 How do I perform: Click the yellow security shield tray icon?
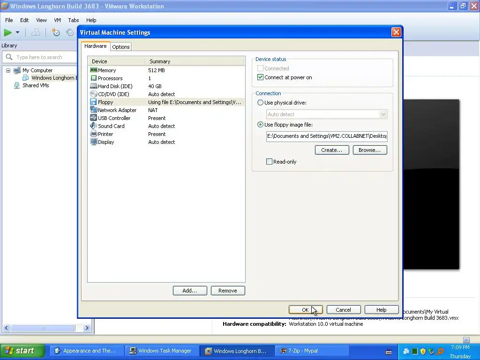tap(423, 352)
